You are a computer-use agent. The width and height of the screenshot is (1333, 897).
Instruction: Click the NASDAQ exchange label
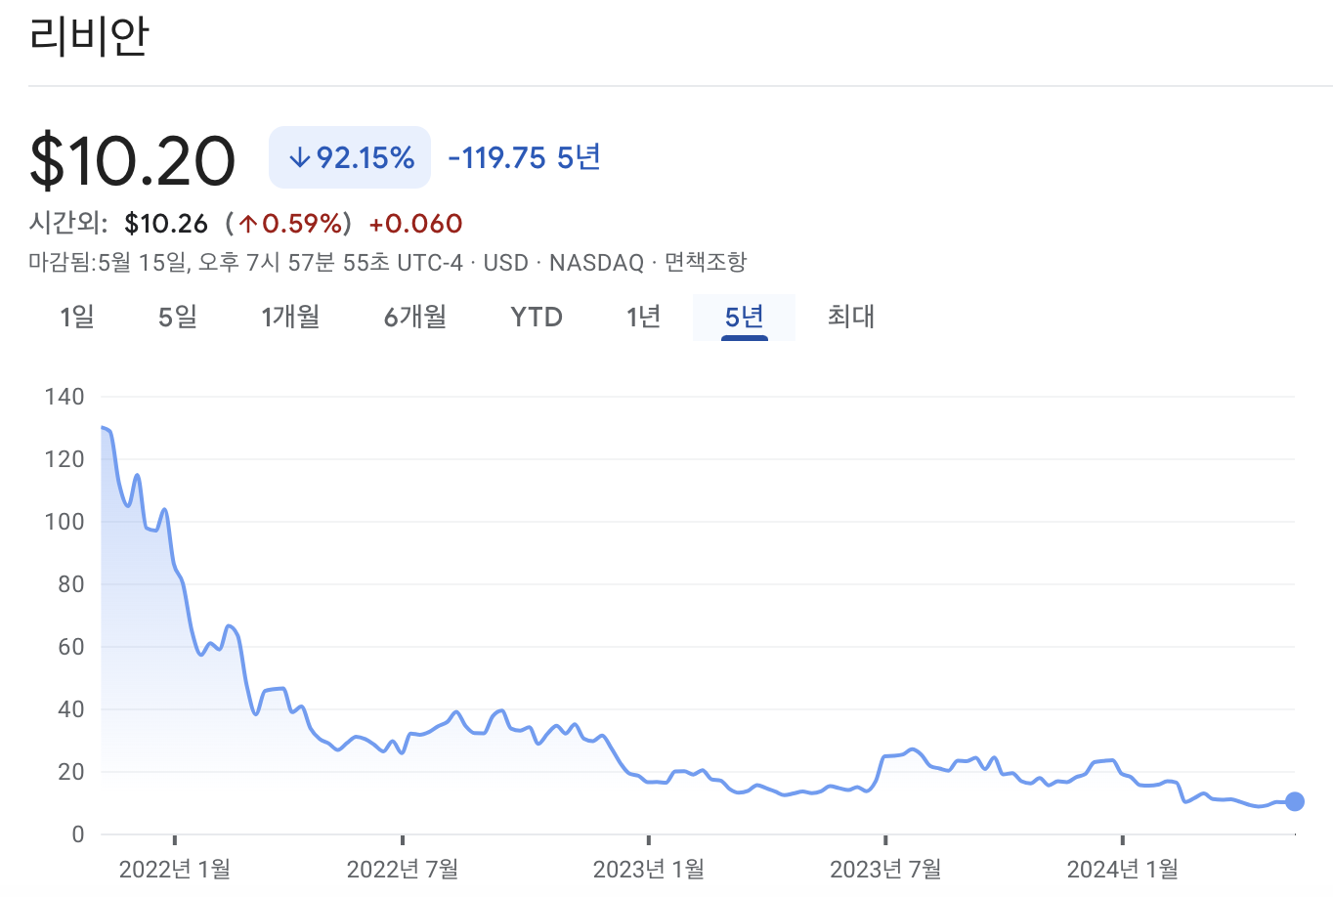click(596, 262)
